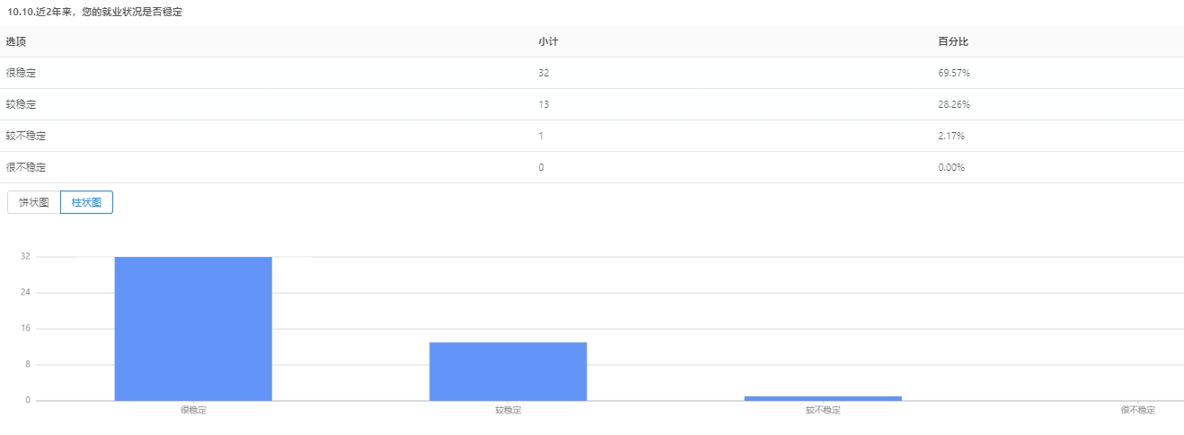This screenshot has width=1184, height=435.
Task: Click the 32 subtotal cell in table
Action: click(x=543, y=73)
